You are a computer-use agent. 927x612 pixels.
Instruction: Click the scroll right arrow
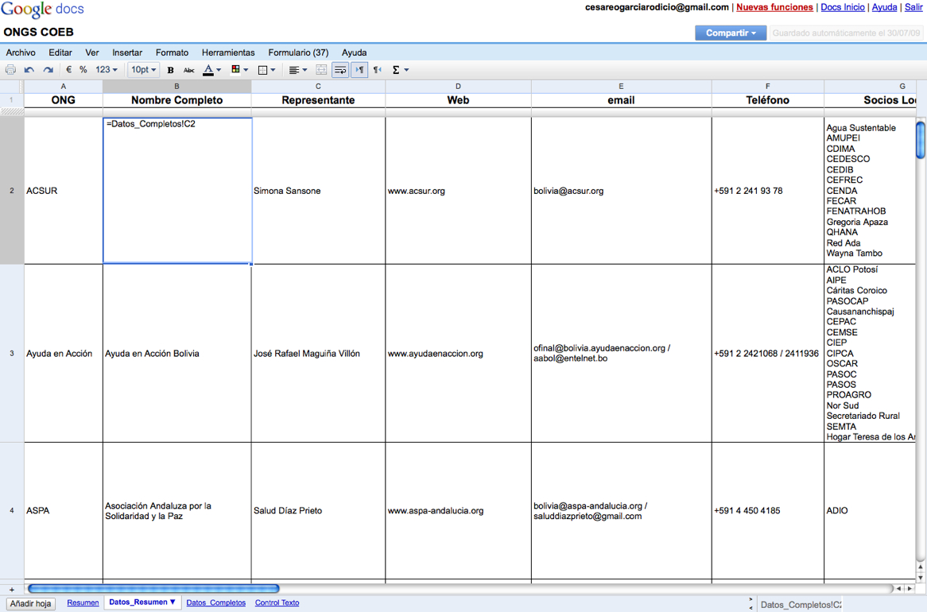[x=910, y=588]
